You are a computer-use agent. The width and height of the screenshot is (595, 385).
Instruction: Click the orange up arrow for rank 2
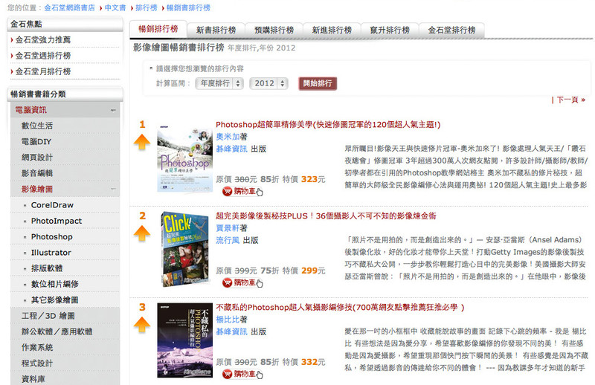point(142,233)
